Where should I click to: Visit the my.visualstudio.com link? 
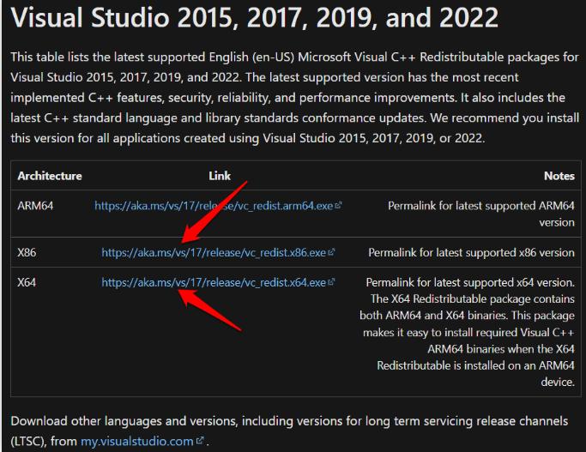[136, 442]
